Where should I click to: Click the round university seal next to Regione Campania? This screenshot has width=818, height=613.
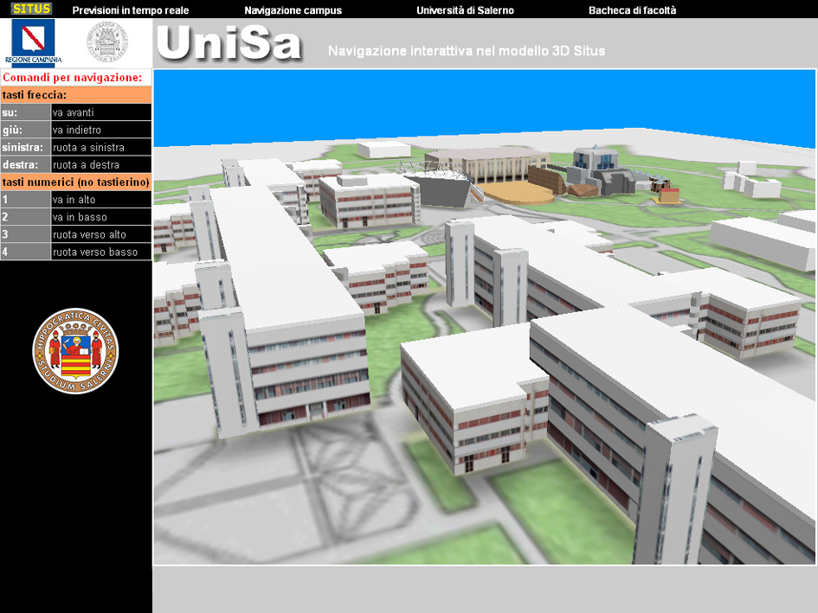(107, 42)
